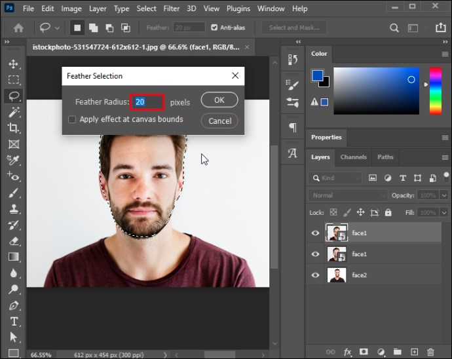Hide the top face1 layer
452x359 pixels.
(315, 233)
